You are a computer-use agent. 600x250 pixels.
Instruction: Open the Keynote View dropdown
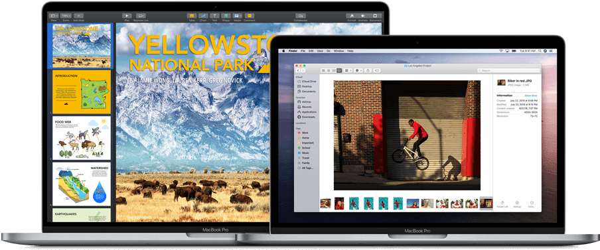tap(54, 16)
